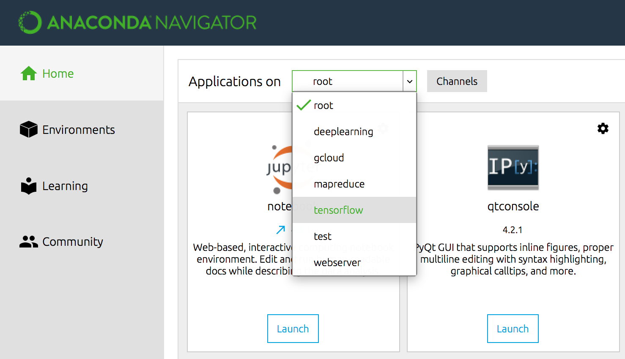Click the Anaconda Navigator logo
Screen dimensions: 625x359
(137, 22)
